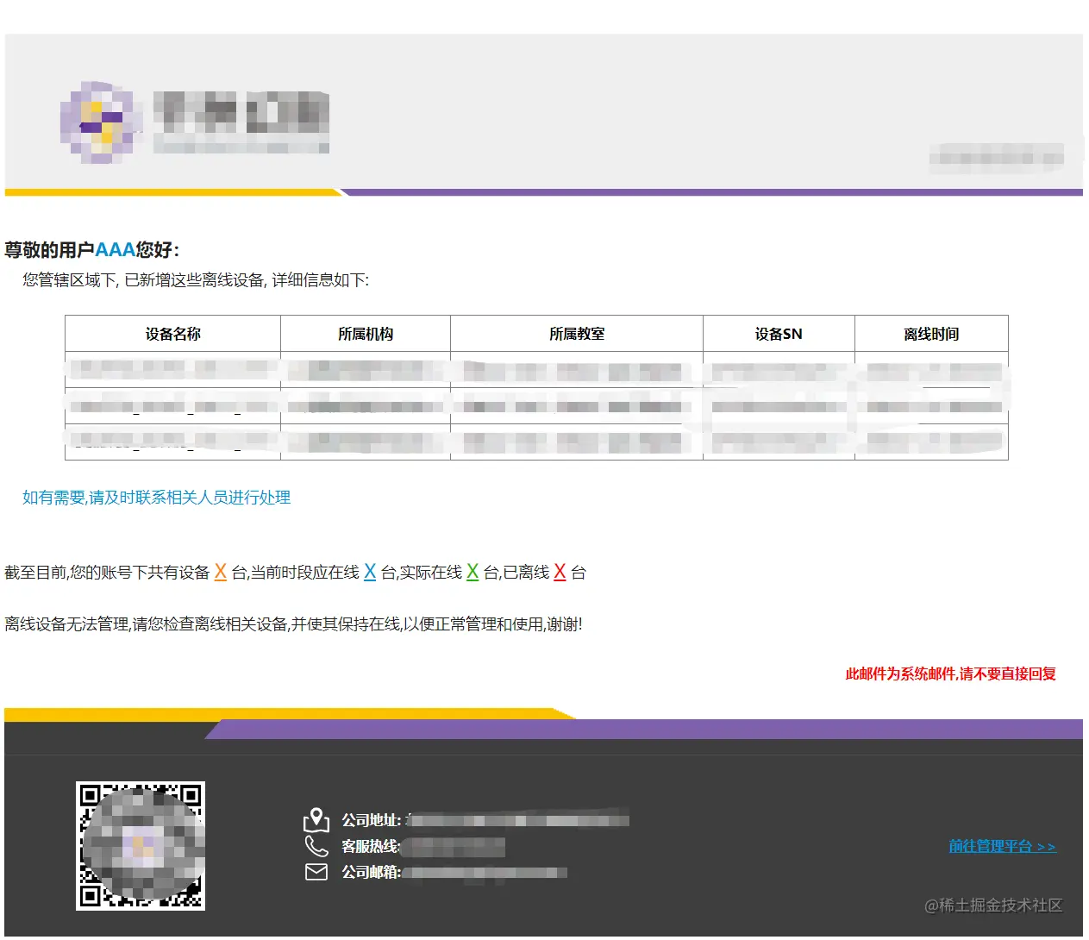
Task: Click the red notice 此邮件为系统邮件,请不要直接回复
Action: (x=950, y=674)
